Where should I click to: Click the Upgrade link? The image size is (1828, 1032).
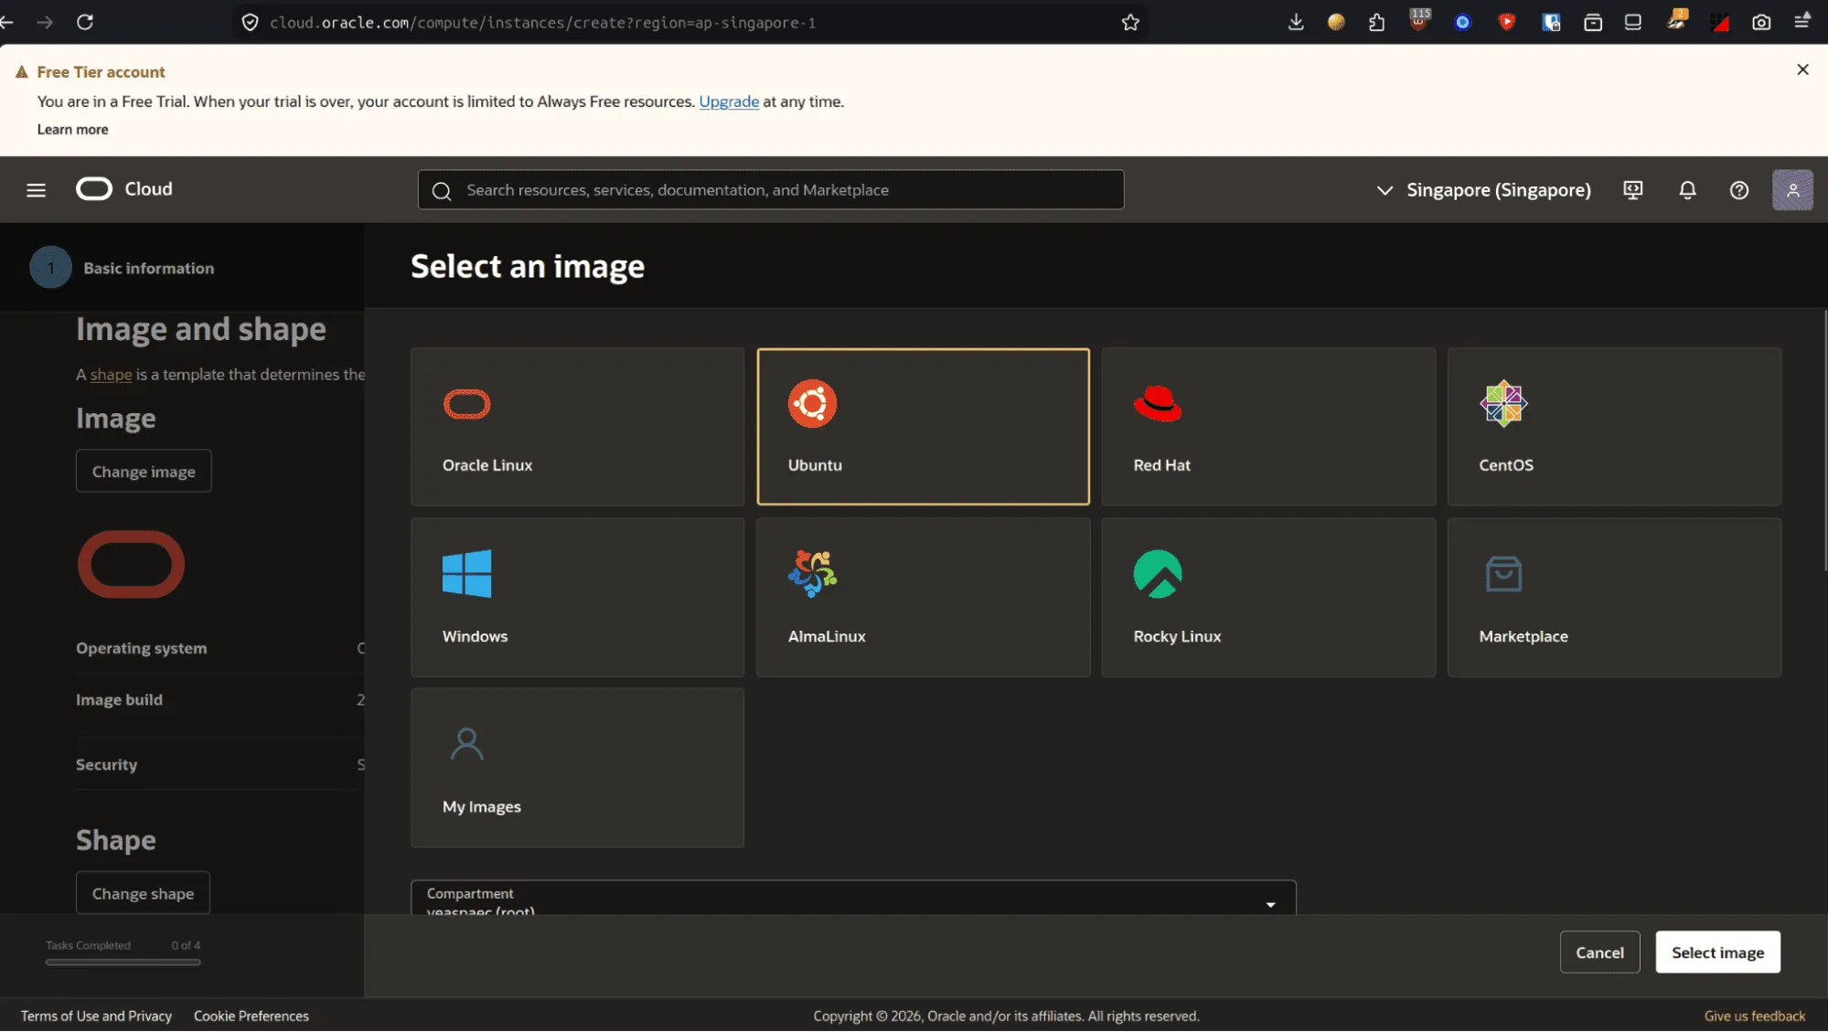coord(729,101)
